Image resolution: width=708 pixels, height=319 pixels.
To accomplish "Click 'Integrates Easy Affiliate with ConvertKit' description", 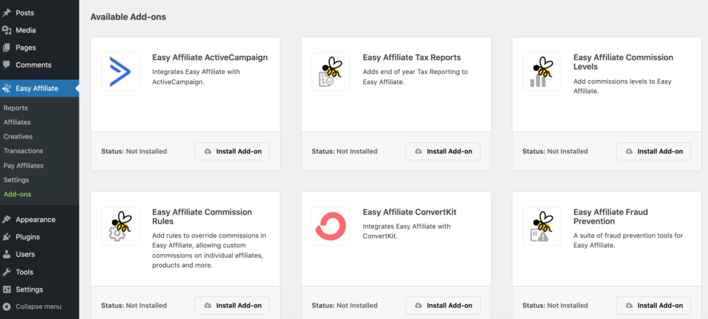I will point(407,231).
